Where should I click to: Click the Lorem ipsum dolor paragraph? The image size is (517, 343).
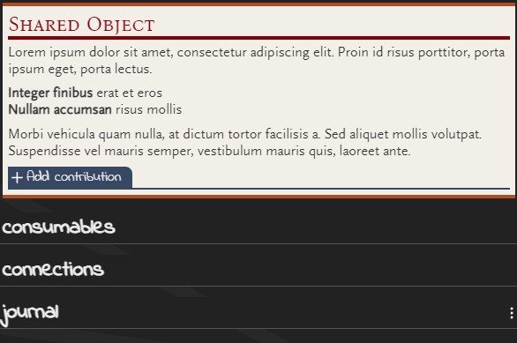point(257,61)
